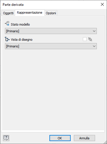The image size is (107, 144).
Task: Click the Stato modello icon
Action: pos(7,24)
